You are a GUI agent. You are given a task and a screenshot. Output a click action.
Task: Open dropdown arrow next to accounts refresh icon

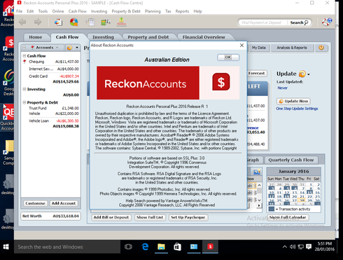tap(77, 48)
